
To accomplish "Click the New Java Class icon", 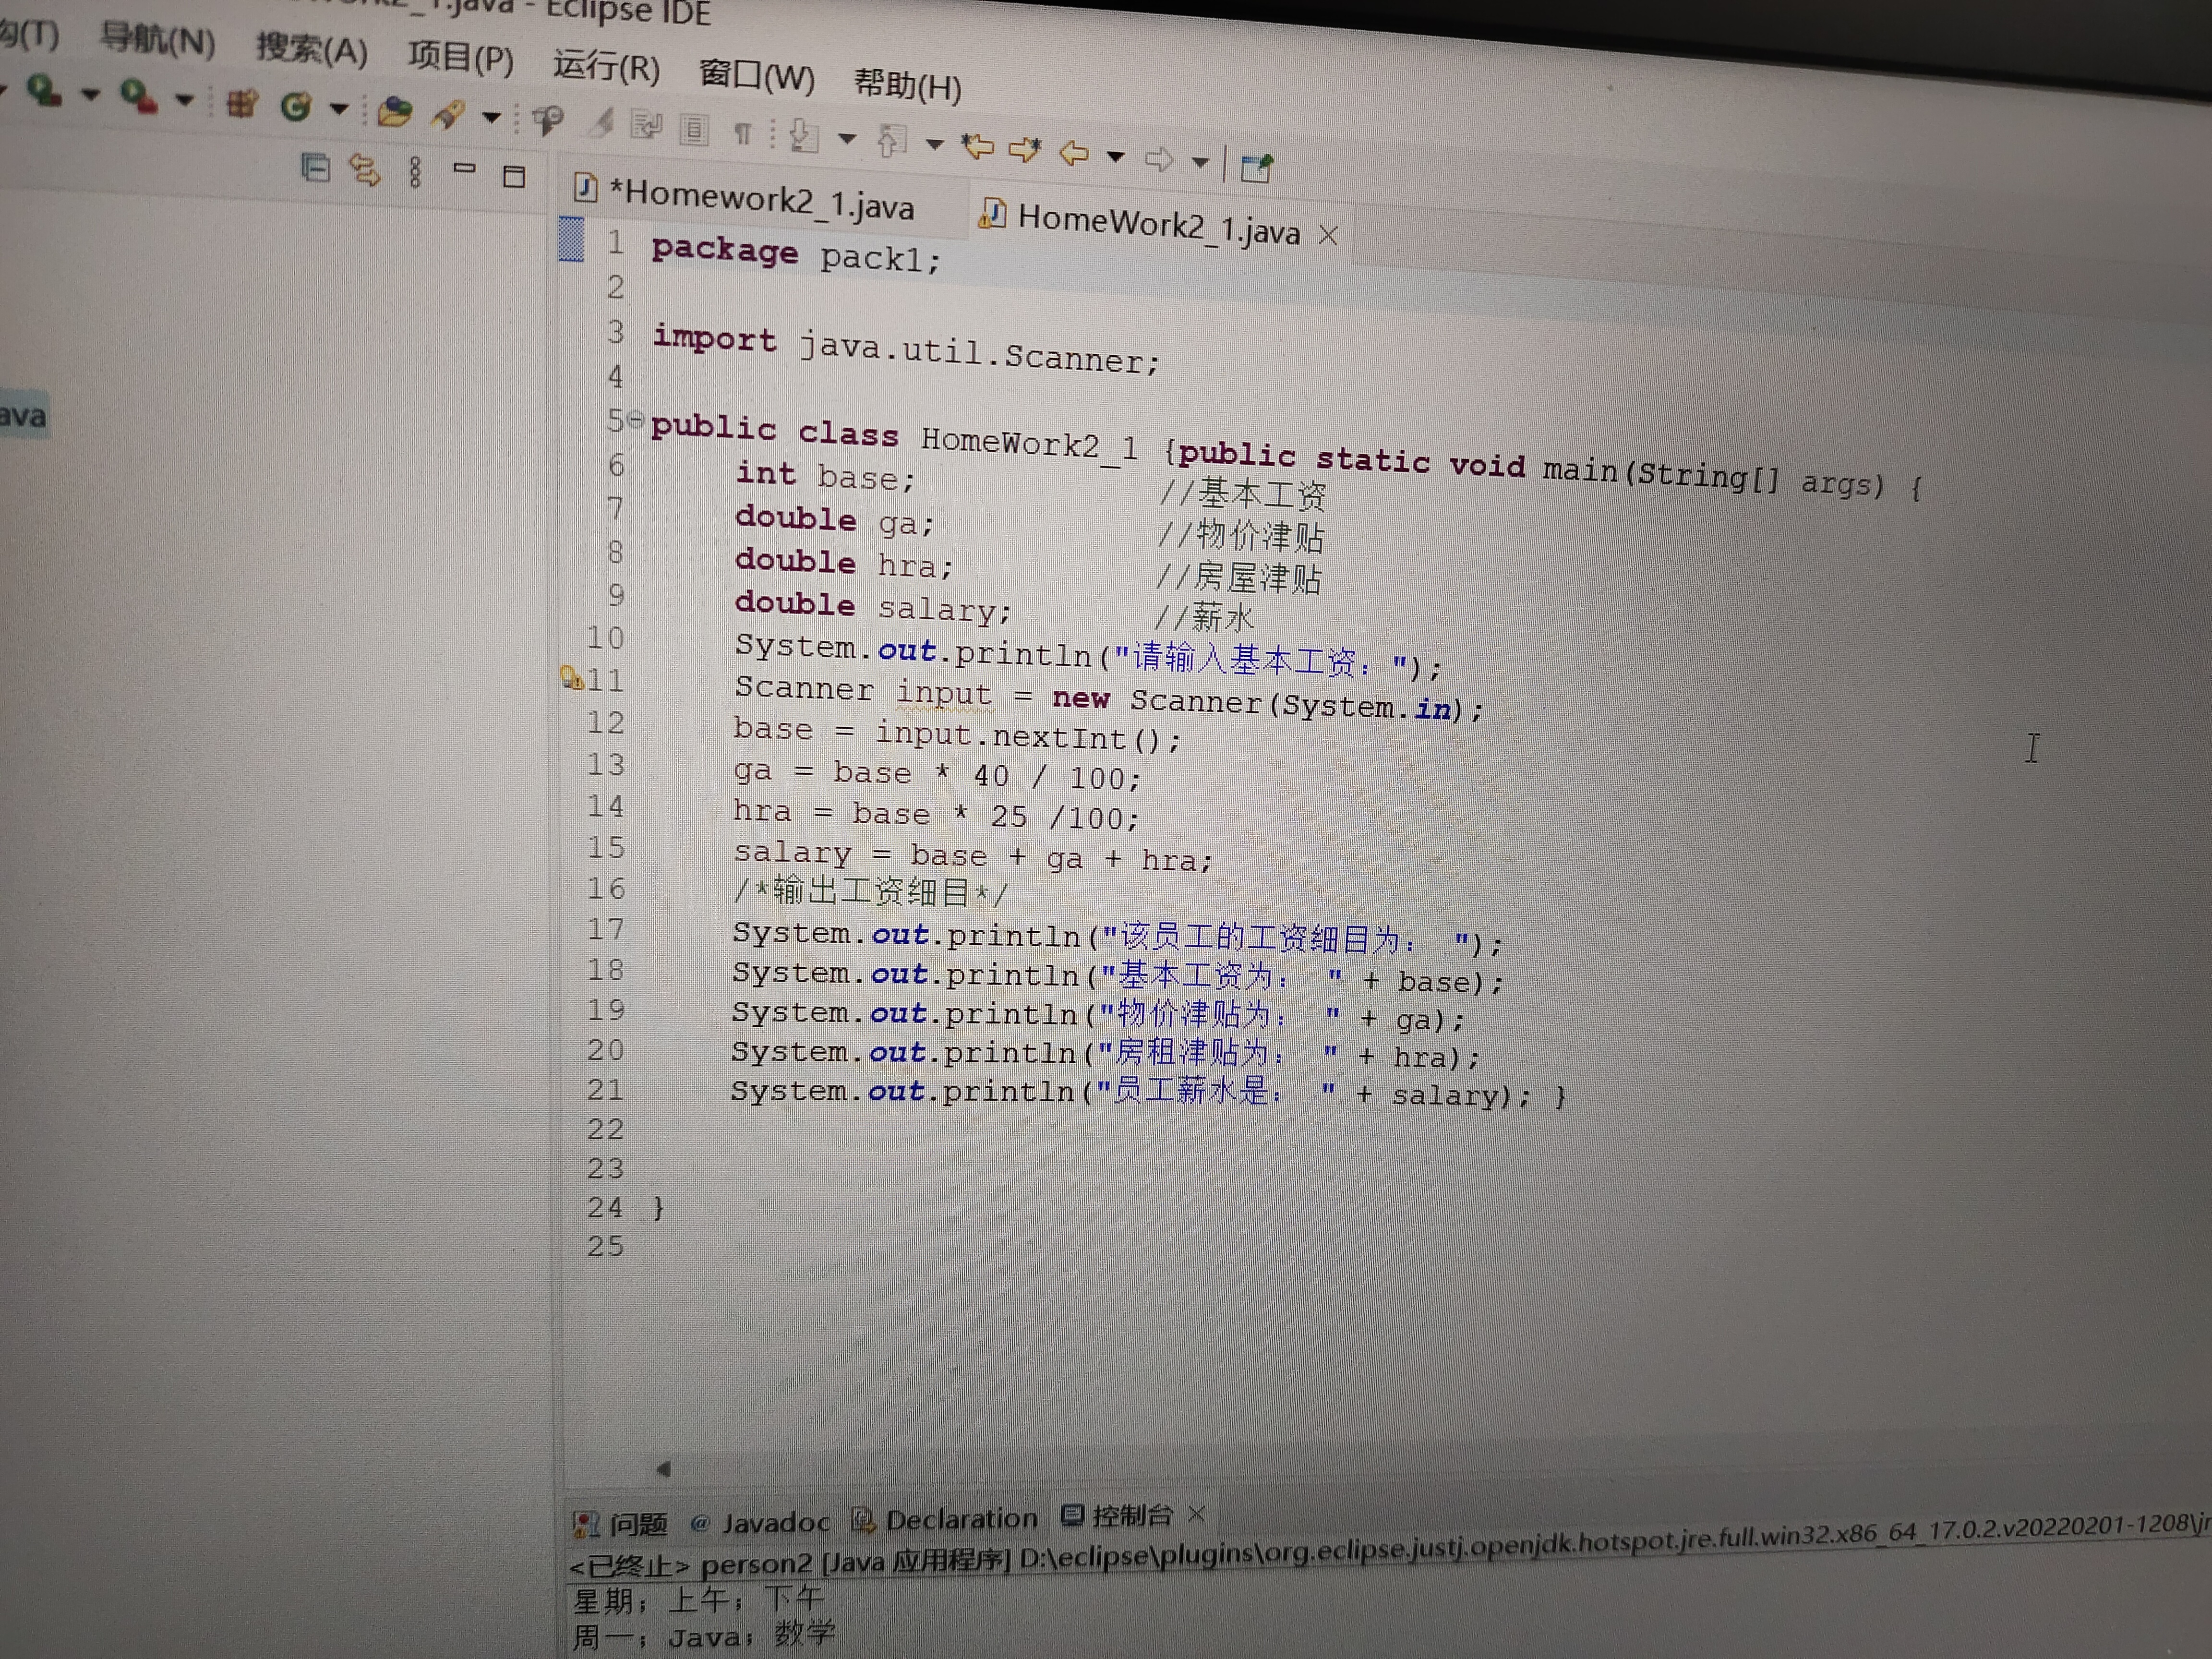I will (296, 106).
